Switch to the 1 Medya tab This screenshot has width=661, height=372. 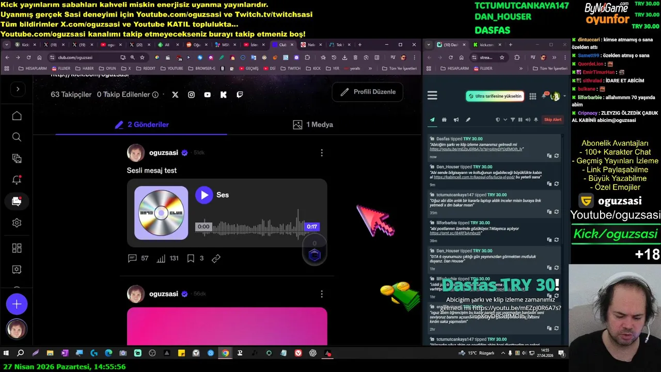(x=313, y=125)
